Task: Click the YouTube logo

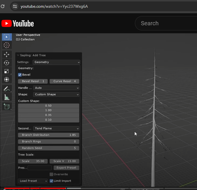Action: click(18, 24)
